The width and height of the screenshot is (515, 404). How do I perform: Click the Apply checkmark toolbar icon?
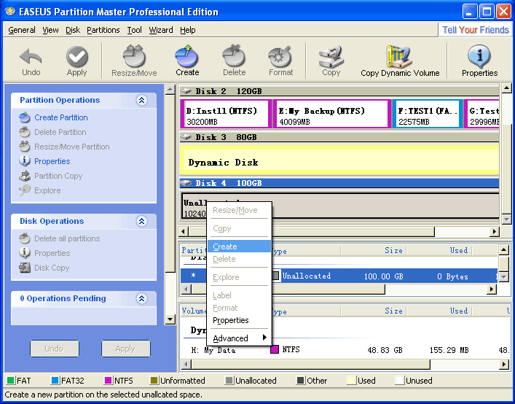77,57
